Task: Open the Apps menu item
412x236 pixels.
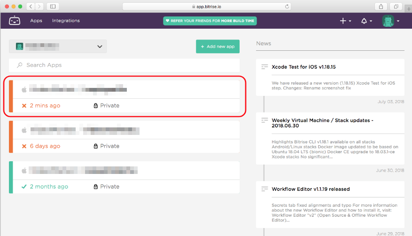Action: coord(36,21)
